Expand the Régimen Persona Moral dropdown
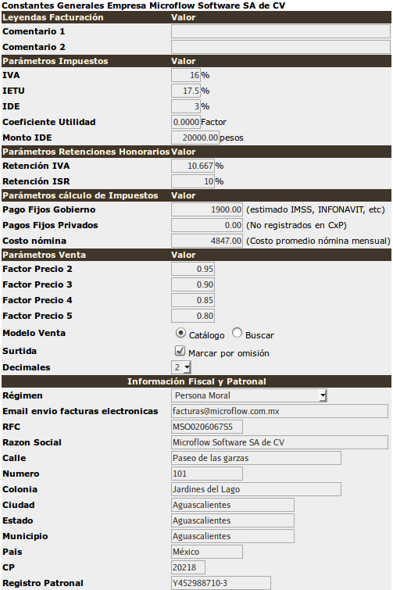The height and width of the screenshot is (590, 393). [x=249, y=395]
